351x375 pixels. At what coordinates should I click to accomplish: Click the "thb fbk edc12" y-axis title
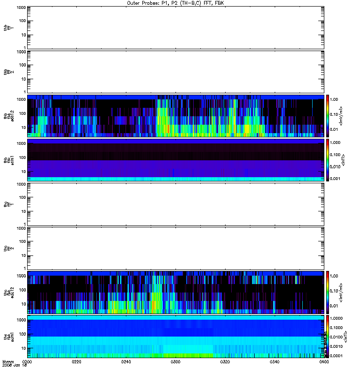(8, 116)
